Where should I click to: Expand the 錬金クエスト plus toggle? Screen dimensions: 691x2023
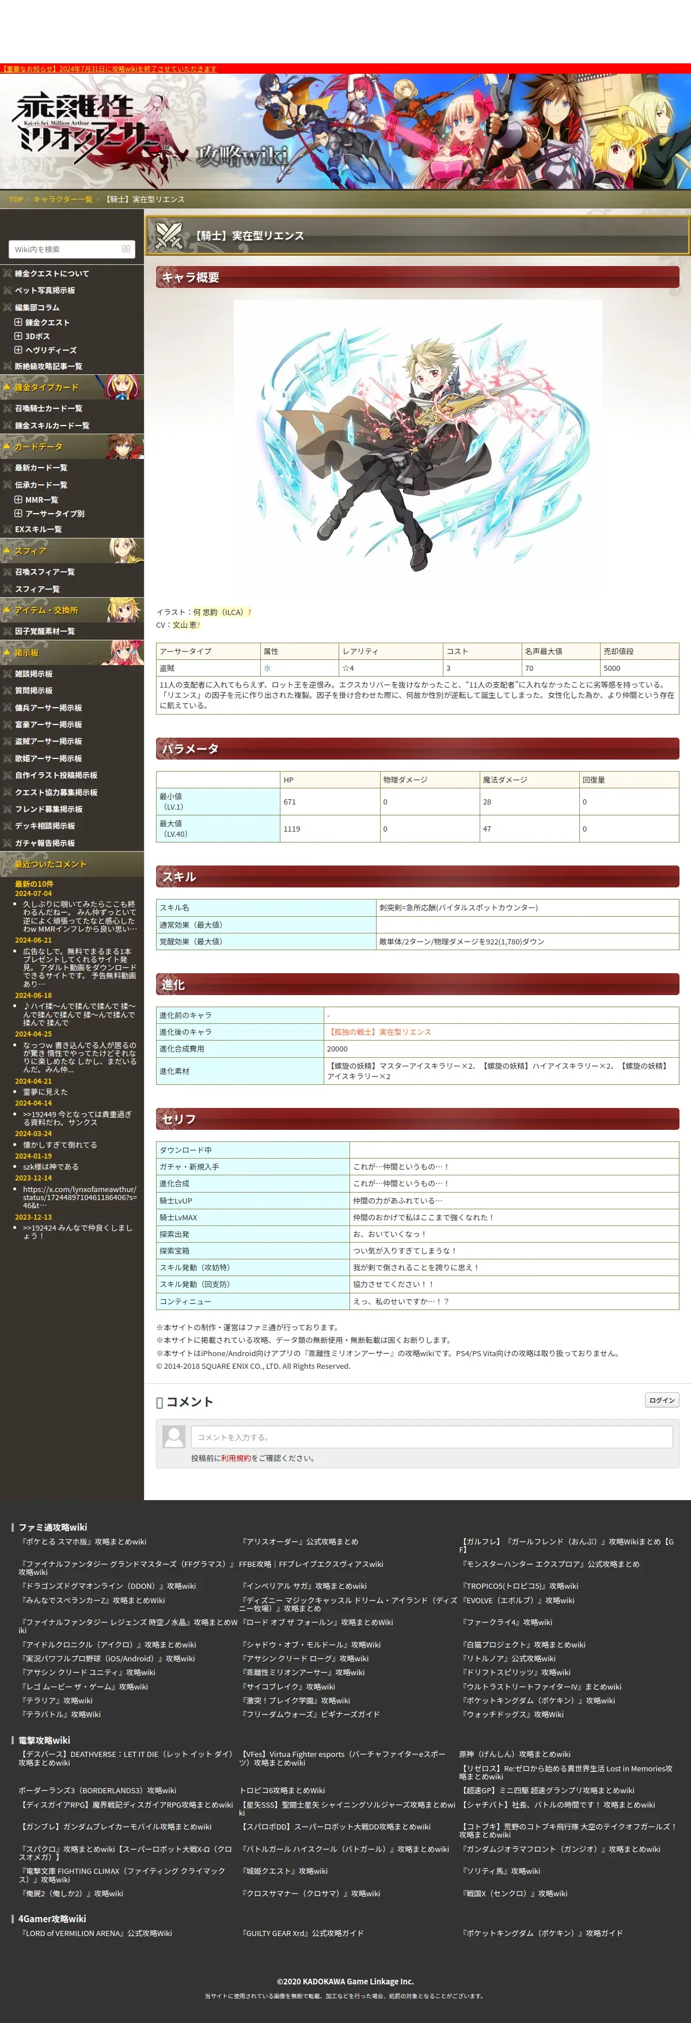click(18, 322)
